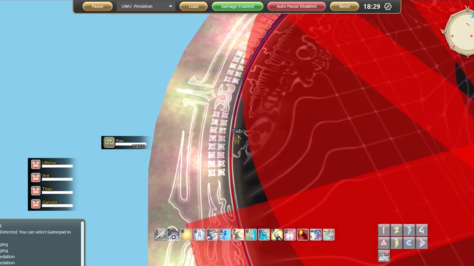The width and height of the screenshot is (474, 266).
Task: Place waymark B
Action: (x=397, y=243)
